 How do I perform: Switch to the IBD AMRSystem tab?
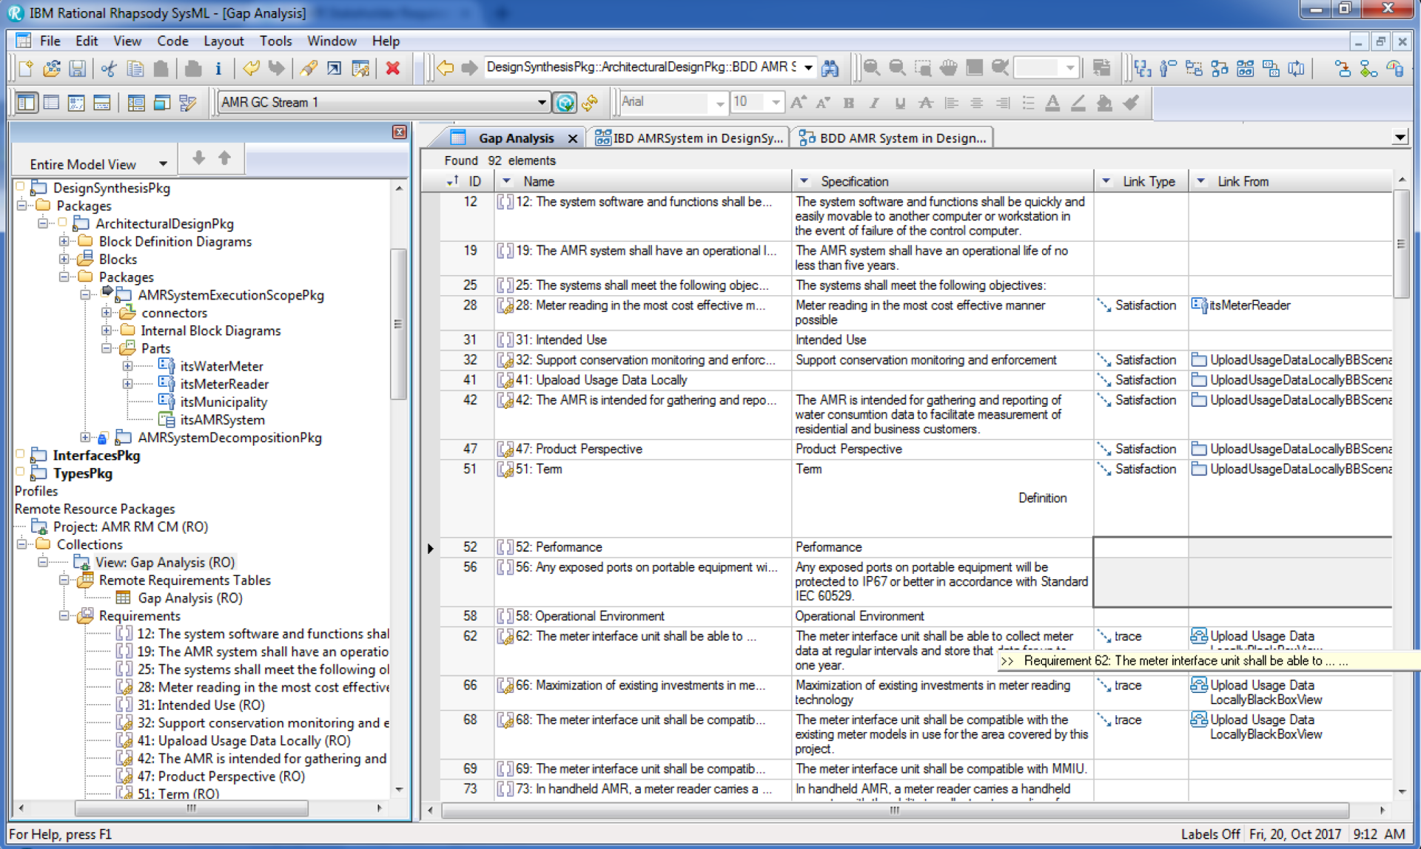[x=689, y=138]
